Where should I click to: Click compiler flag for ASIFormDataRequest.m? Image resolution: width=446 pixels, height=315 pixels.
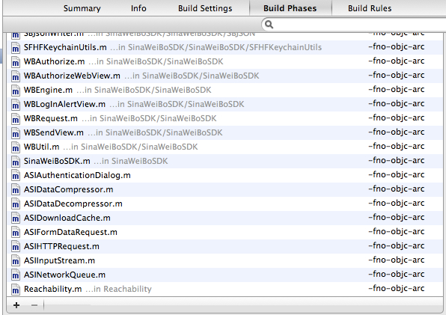click(396, 232)
